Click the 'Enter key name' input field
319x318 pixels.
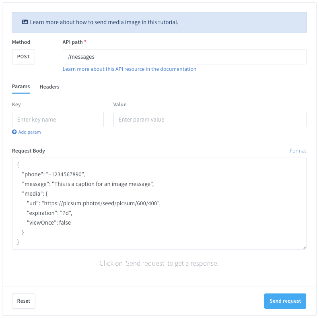[x=58, y=120]
